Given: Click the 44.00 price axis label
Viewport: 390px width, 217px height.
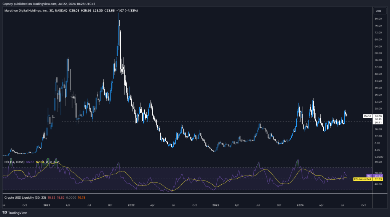Looking at the screenshot, I should click(x=378, y=81).
